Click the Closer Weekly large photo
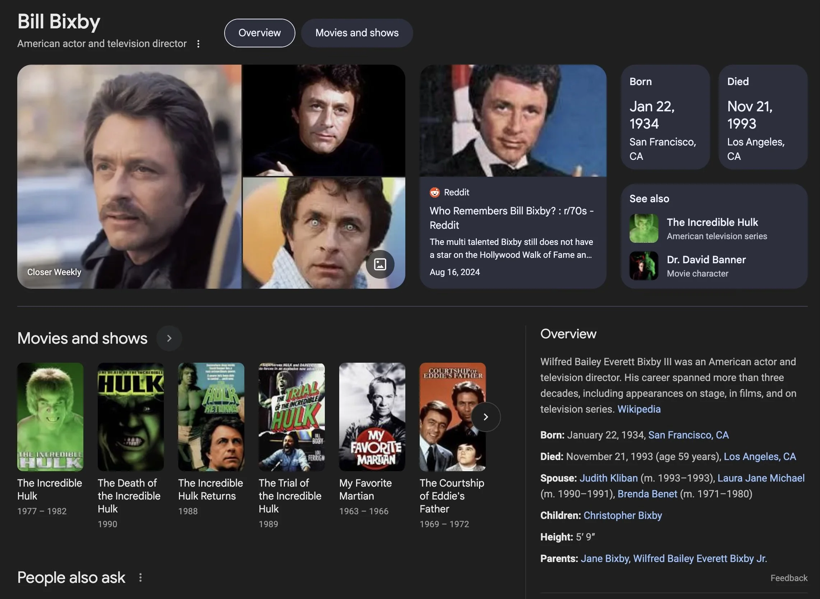 (x=129, y=177)
